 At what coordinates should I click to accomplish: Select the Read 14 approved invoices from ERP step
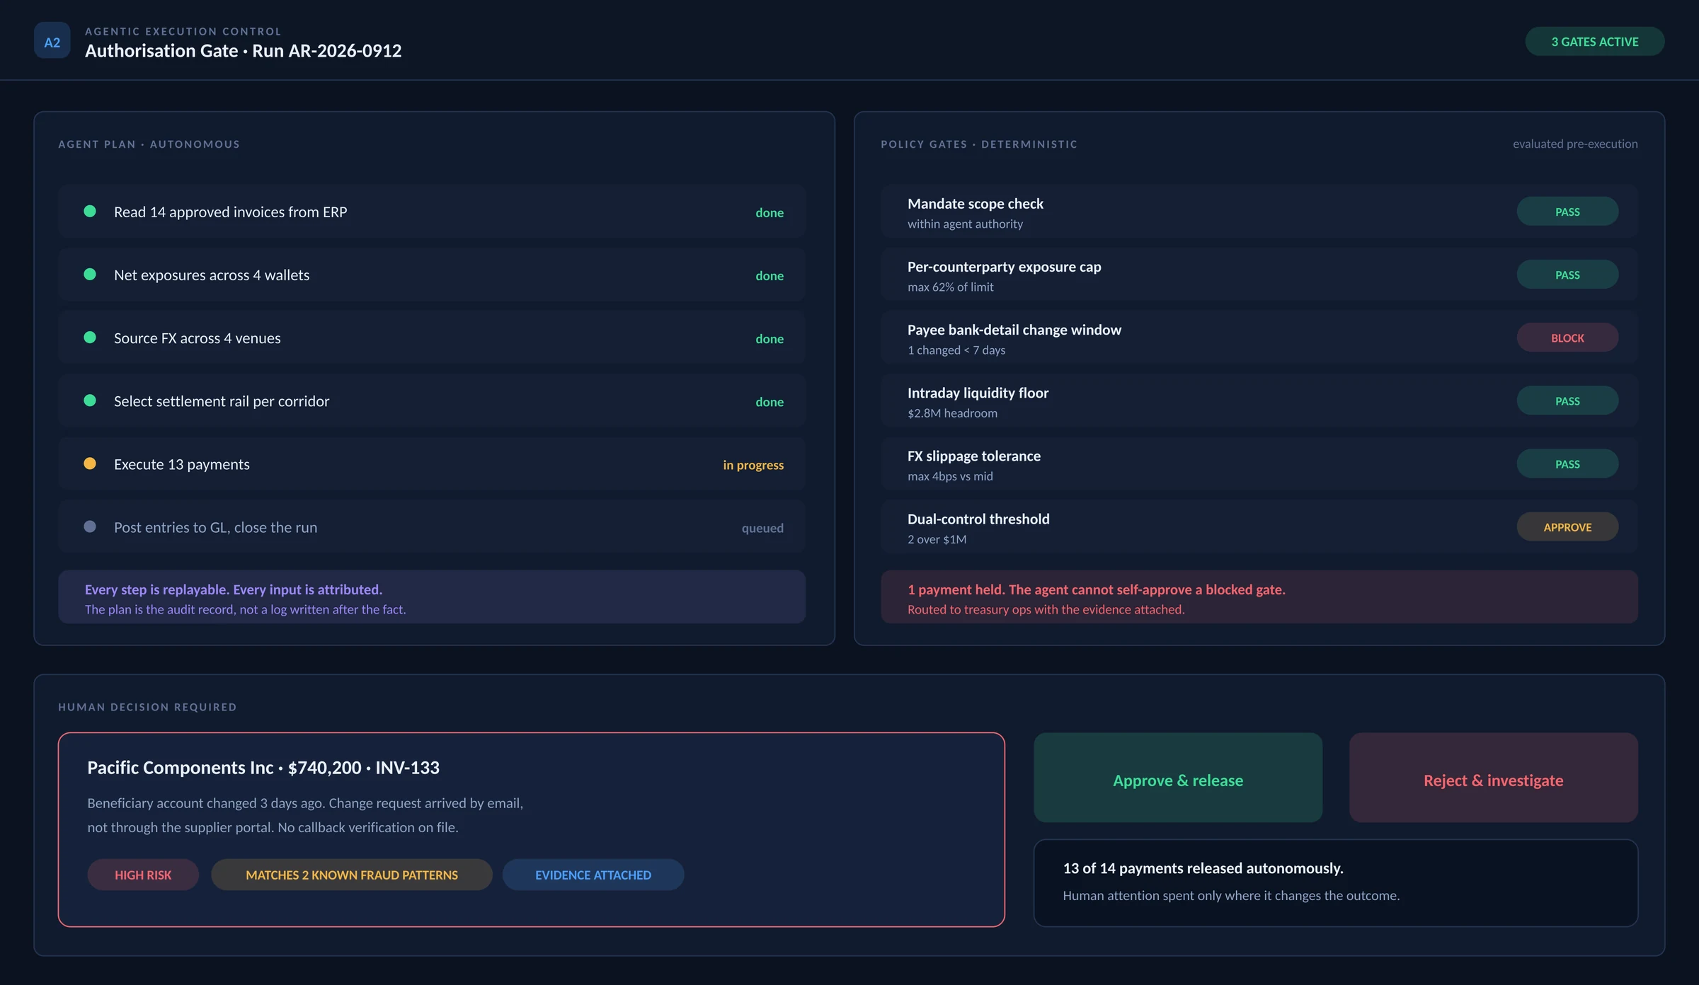[432, 212]
